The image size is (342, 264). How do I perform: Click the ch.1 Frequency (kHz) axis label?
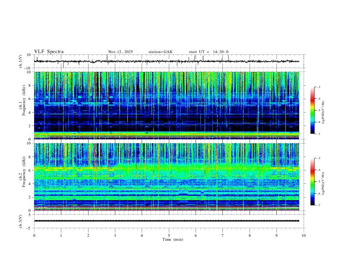pyautogui.click(x=22, y=100)
